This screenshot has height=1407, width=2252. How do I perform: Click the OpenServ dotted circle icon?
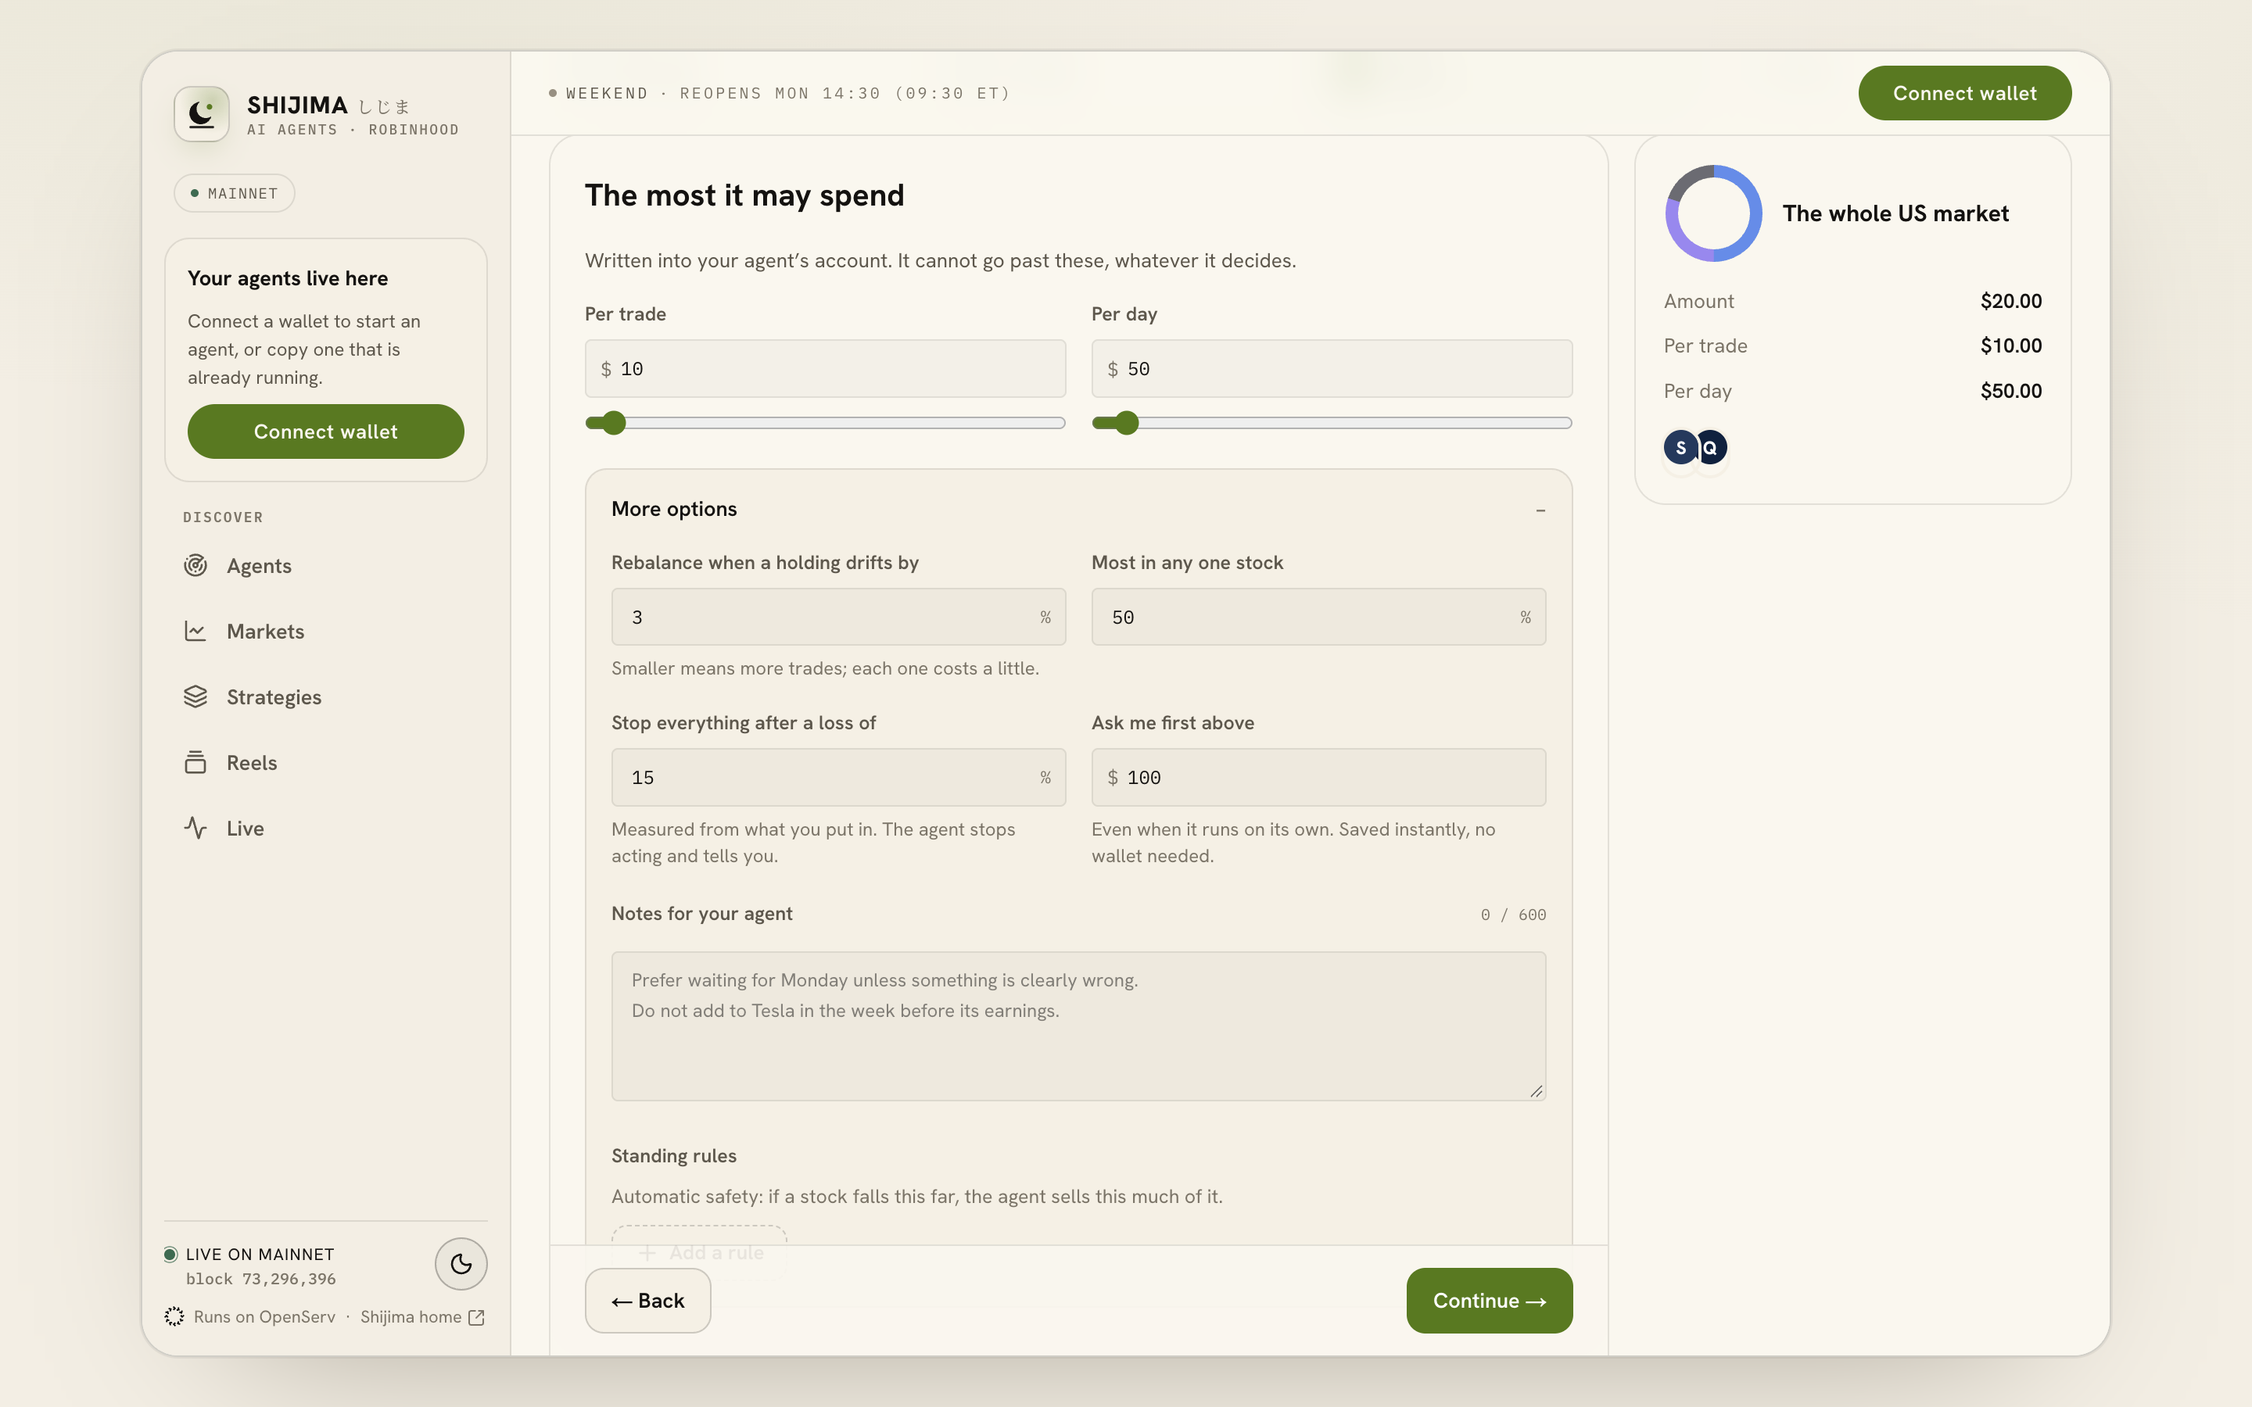(174, 1317)
